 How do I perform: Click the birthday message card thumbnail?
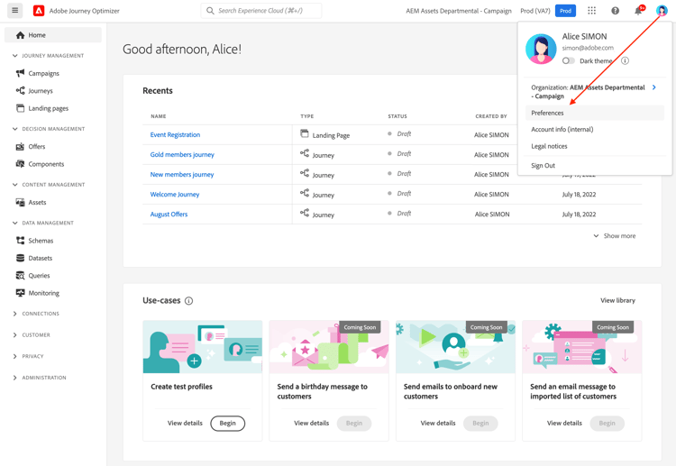[x=329, y=347]
